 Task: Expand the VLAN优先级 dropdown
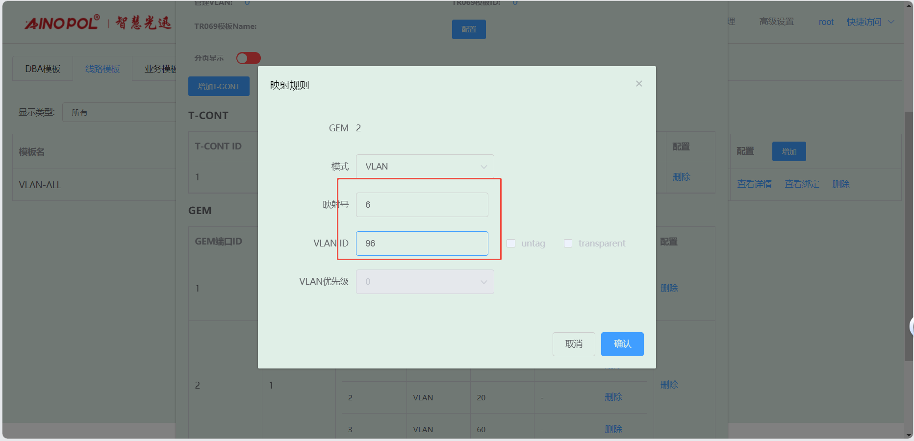[x=425, y=282]
